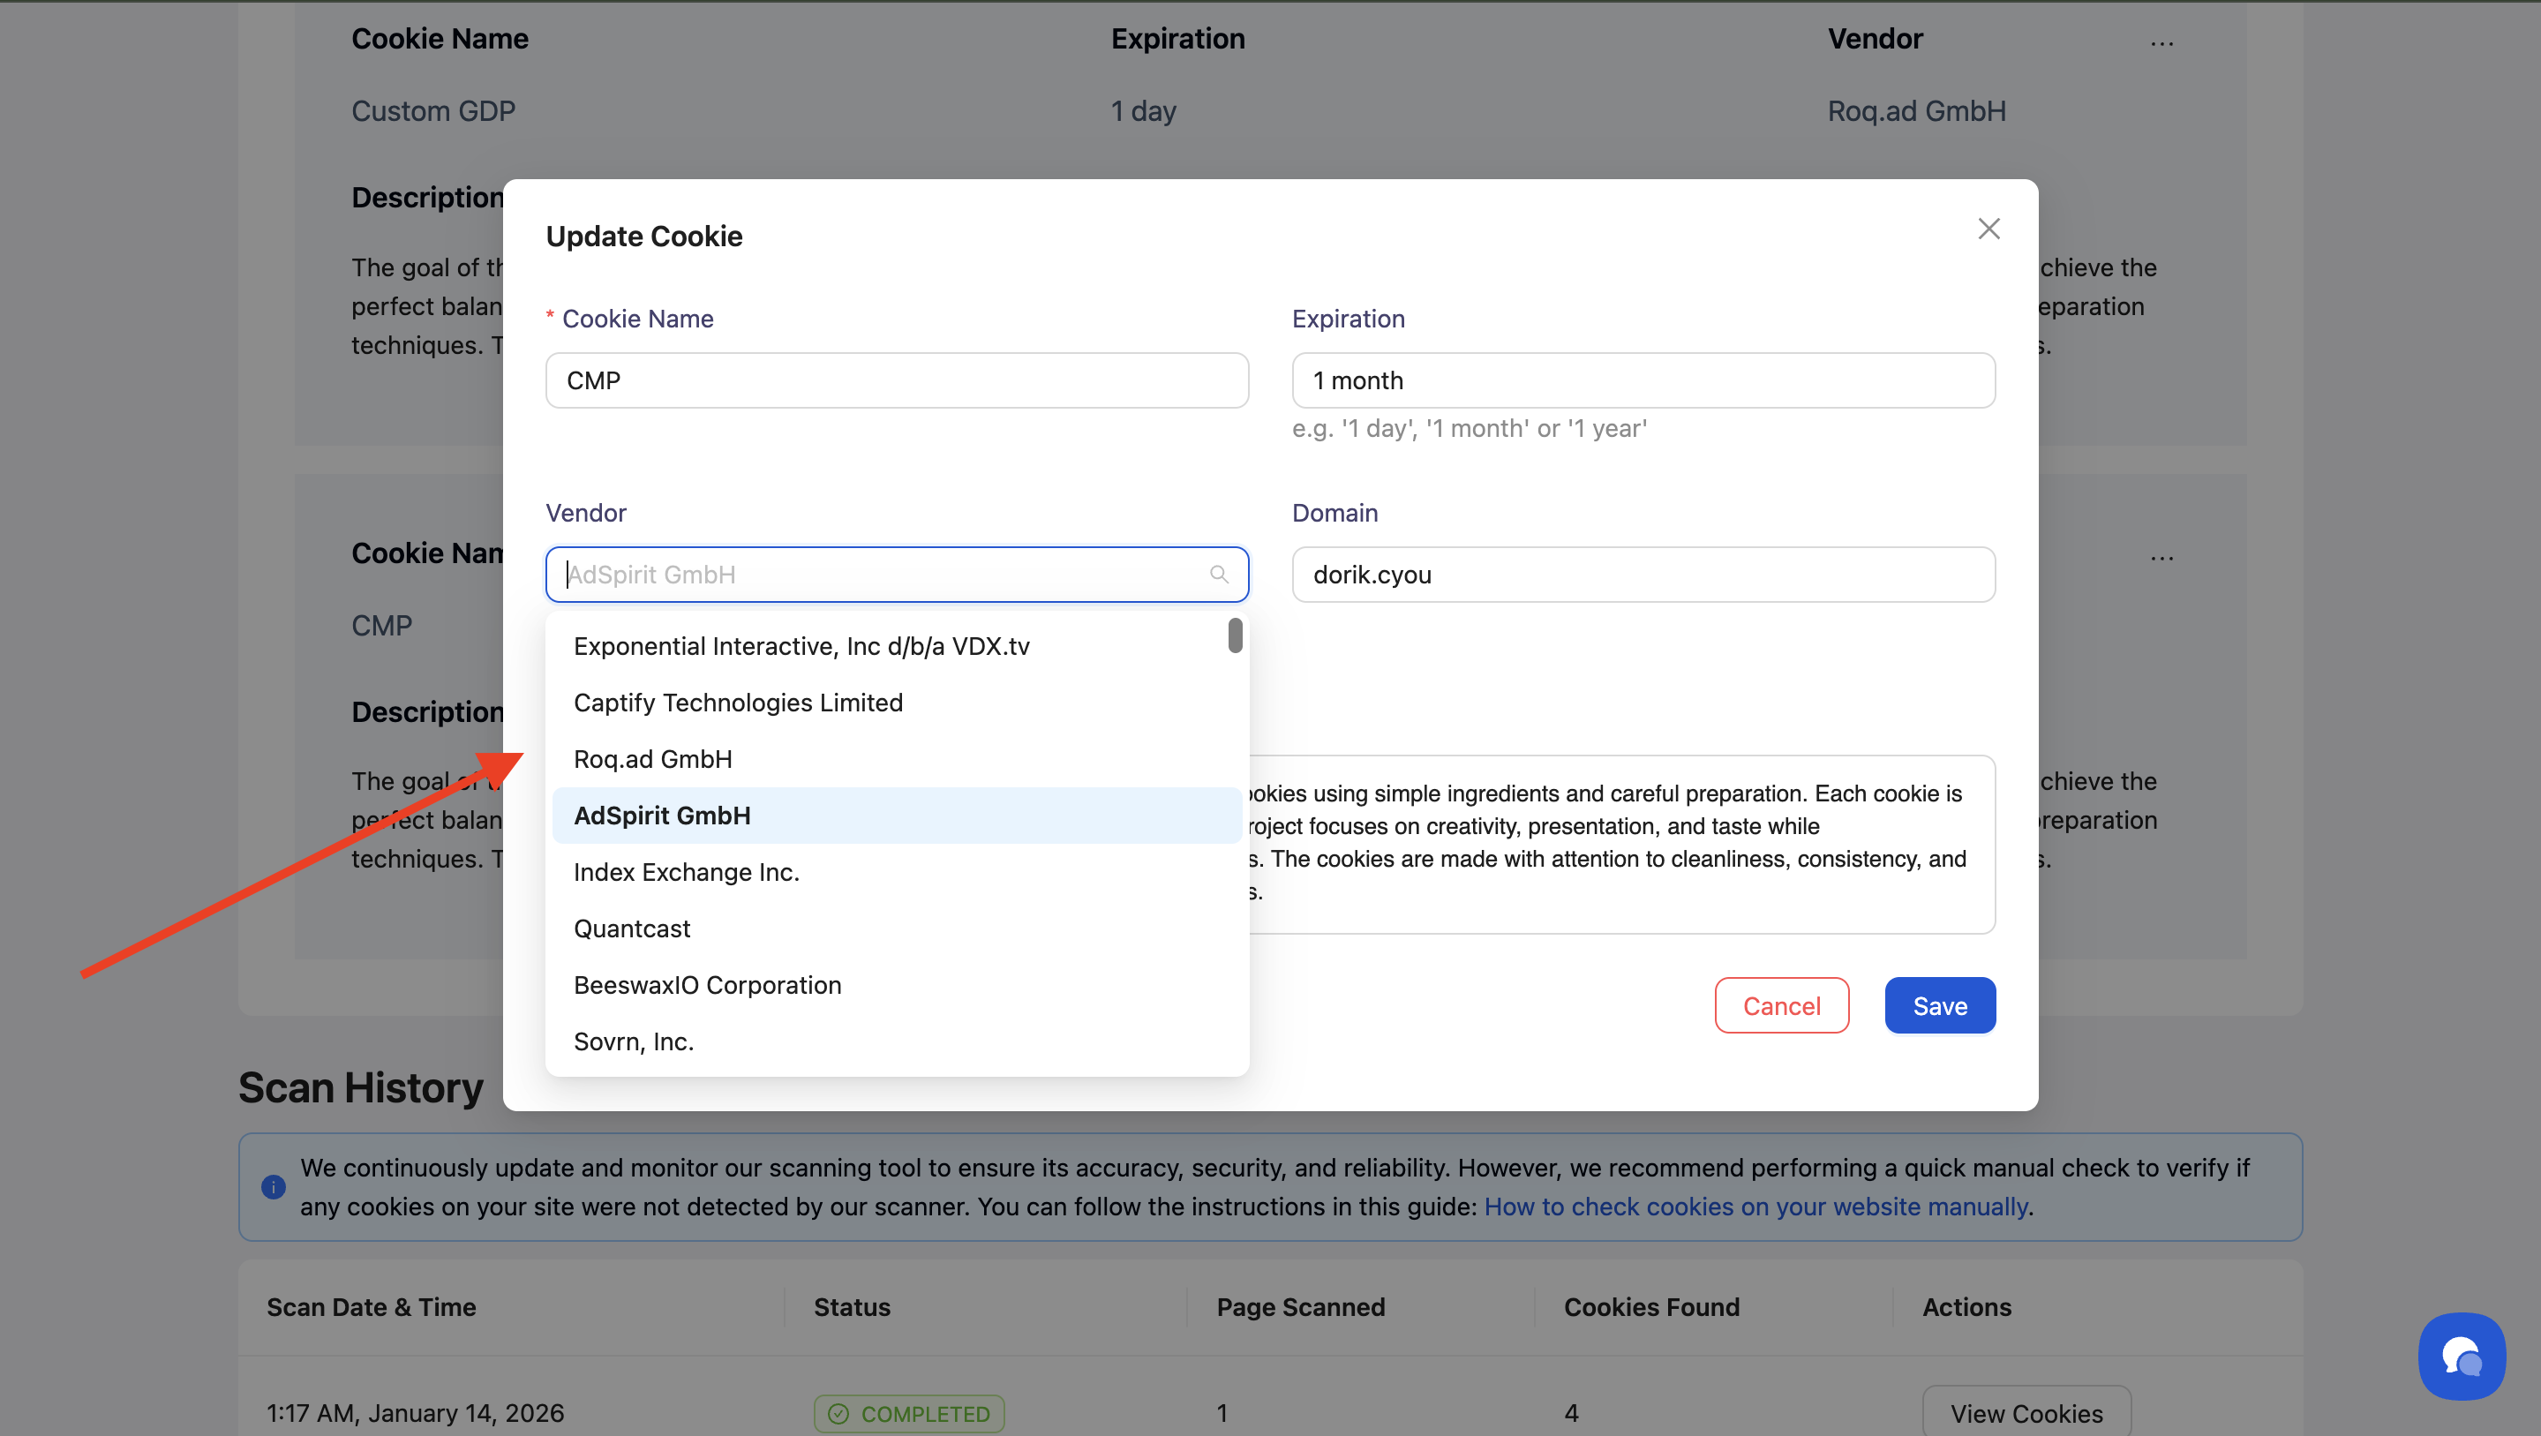Select Roq.ad GmbH in vendor list
This screenshot has width=2541, height=1436.
click(x=652, y=758)
